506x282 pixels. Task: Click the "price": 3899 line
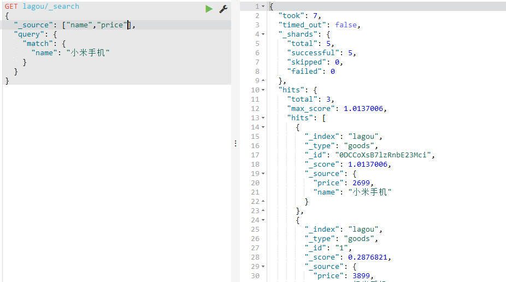(x=343, y=276)
